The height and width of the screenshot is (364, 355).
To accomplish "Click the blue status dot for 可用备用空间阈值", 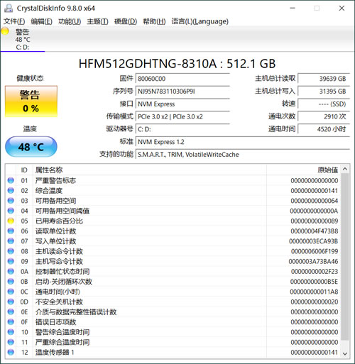I will click(x=11, y=211).
